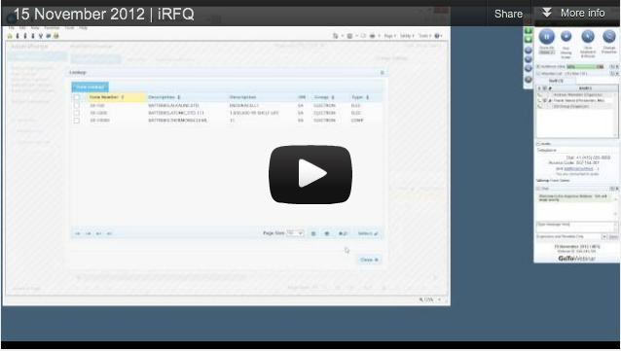Click first grid icon right of Page Size
Screen dimensions: 621x351
coord(313,233)
